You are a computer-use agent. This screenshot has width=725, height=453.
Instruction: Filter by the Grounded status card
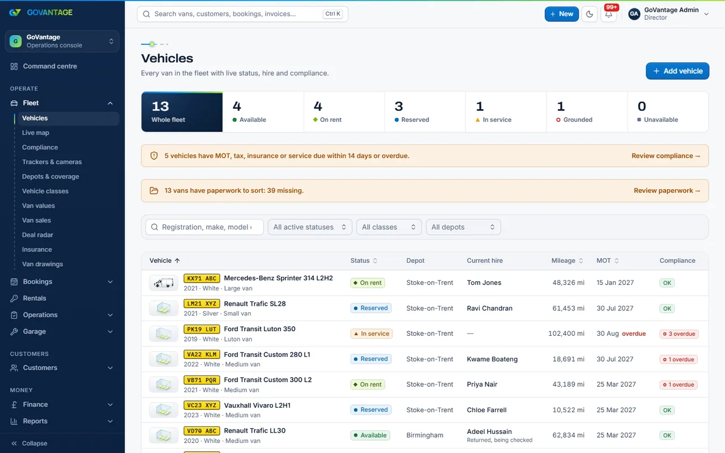tap(587, 112)
